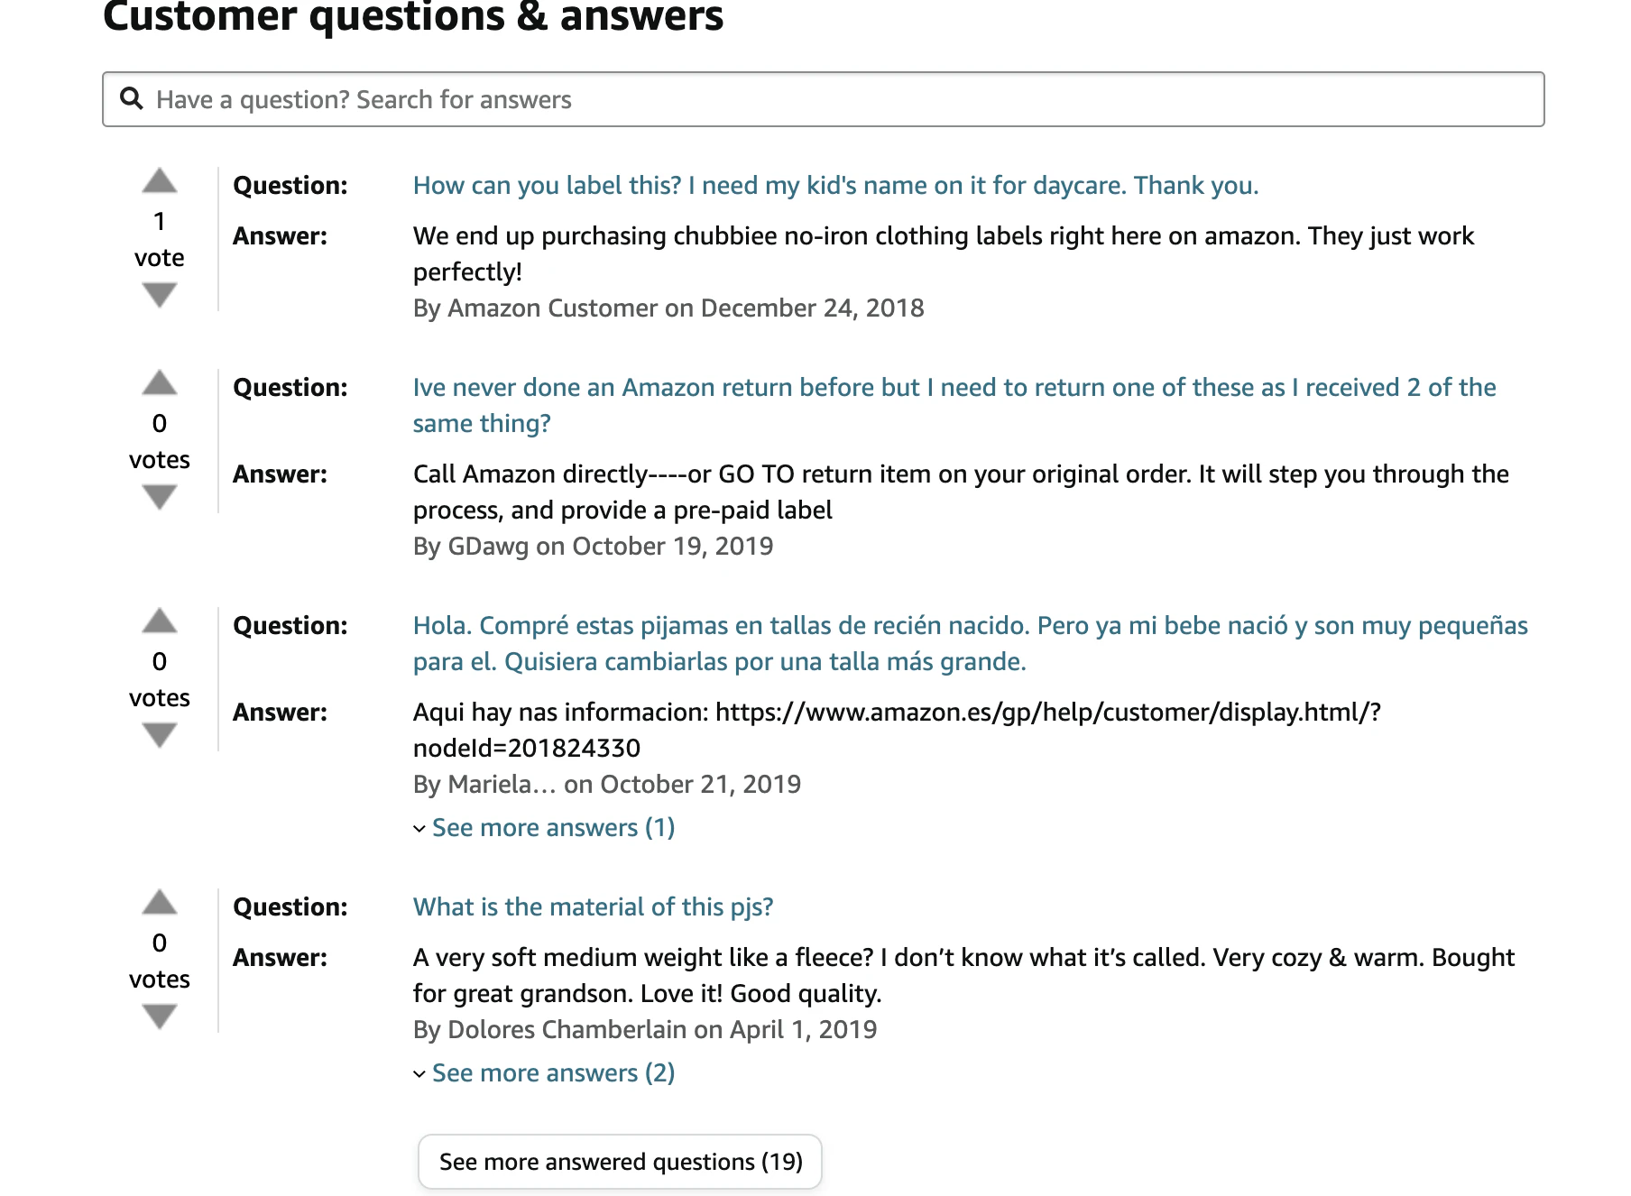Viewport: 1631px width, 1196px height.
Task: Upvote the pjs material question
Action: pyautogui.click(x=160, y=903)
